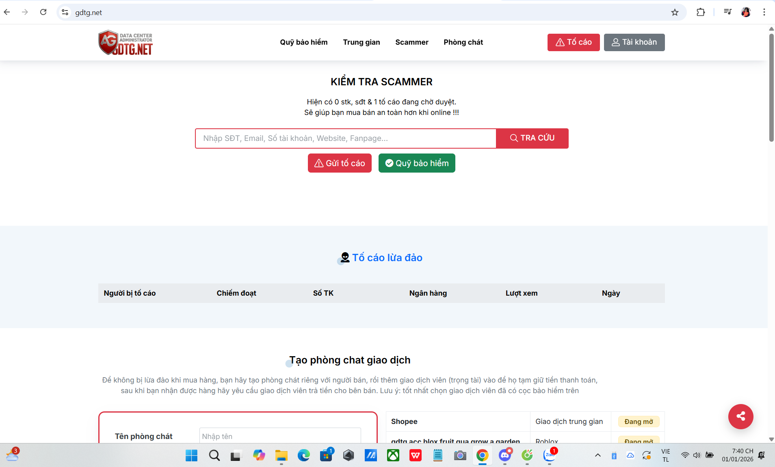Screen dimensions: 775x467
Task: Open media controls in browser toolbar
Action: [727, 12]
